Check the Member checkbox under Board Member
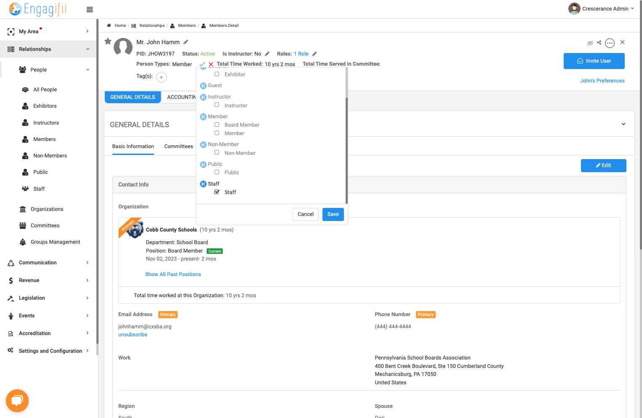The width and height of the screenshot is (642, 418). [x=217, y=133]
